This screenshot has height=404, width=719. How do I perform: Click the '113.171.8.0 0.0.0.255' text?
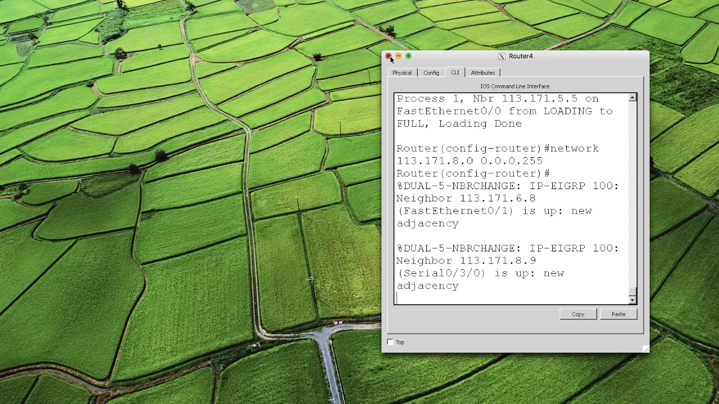(470, 160)
